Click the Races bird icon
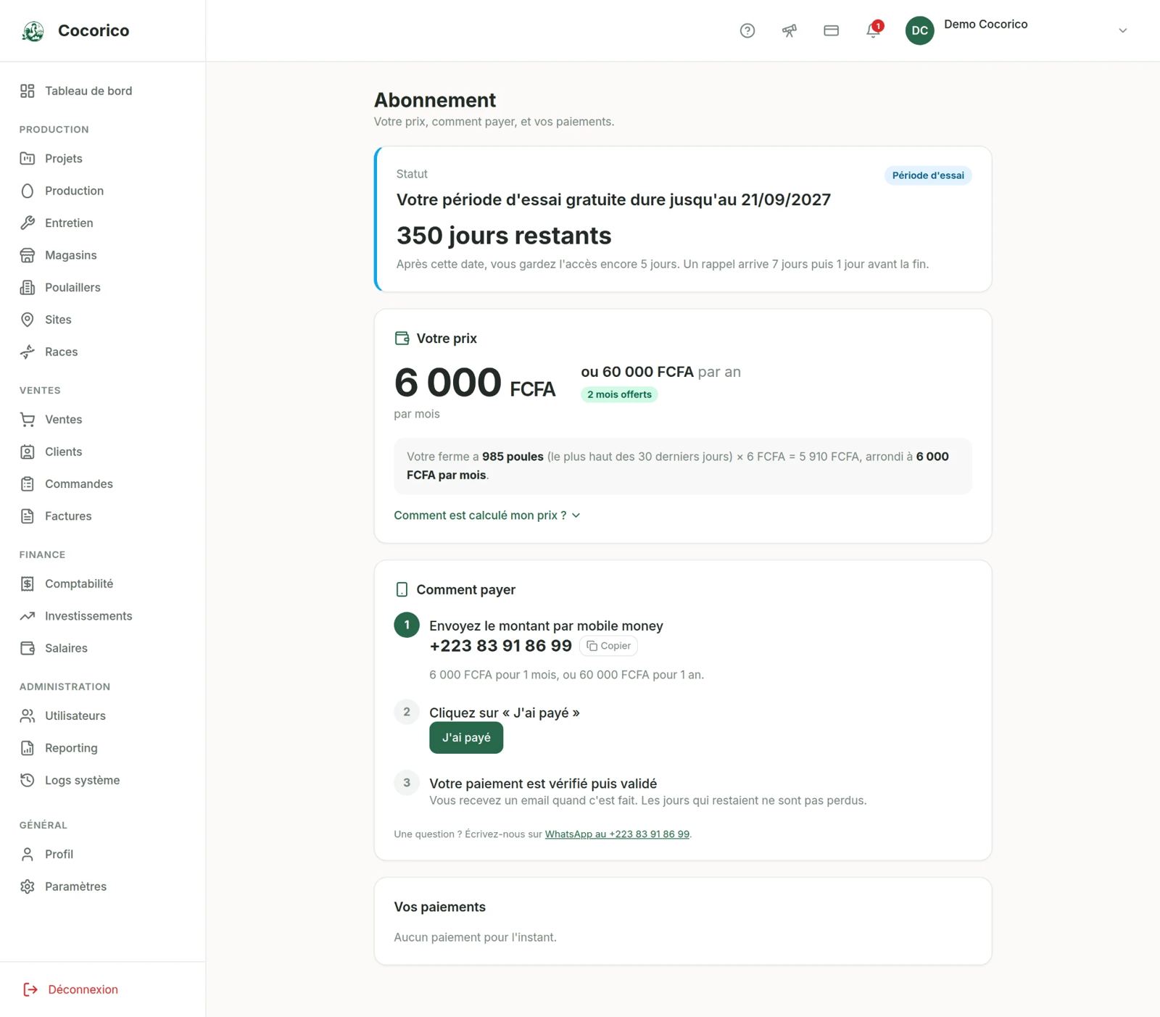Viewport: 1160px width, 1017px height. click(x=28, y=352)
